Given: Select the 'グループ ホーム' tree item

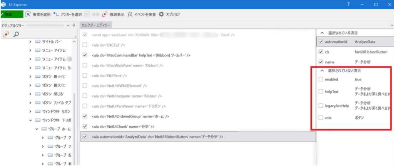Looking at the screenshot, I should 56,129.
